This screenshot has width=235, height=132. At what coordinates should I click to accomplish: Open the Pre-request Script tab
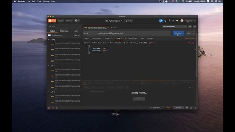point(131,38)
